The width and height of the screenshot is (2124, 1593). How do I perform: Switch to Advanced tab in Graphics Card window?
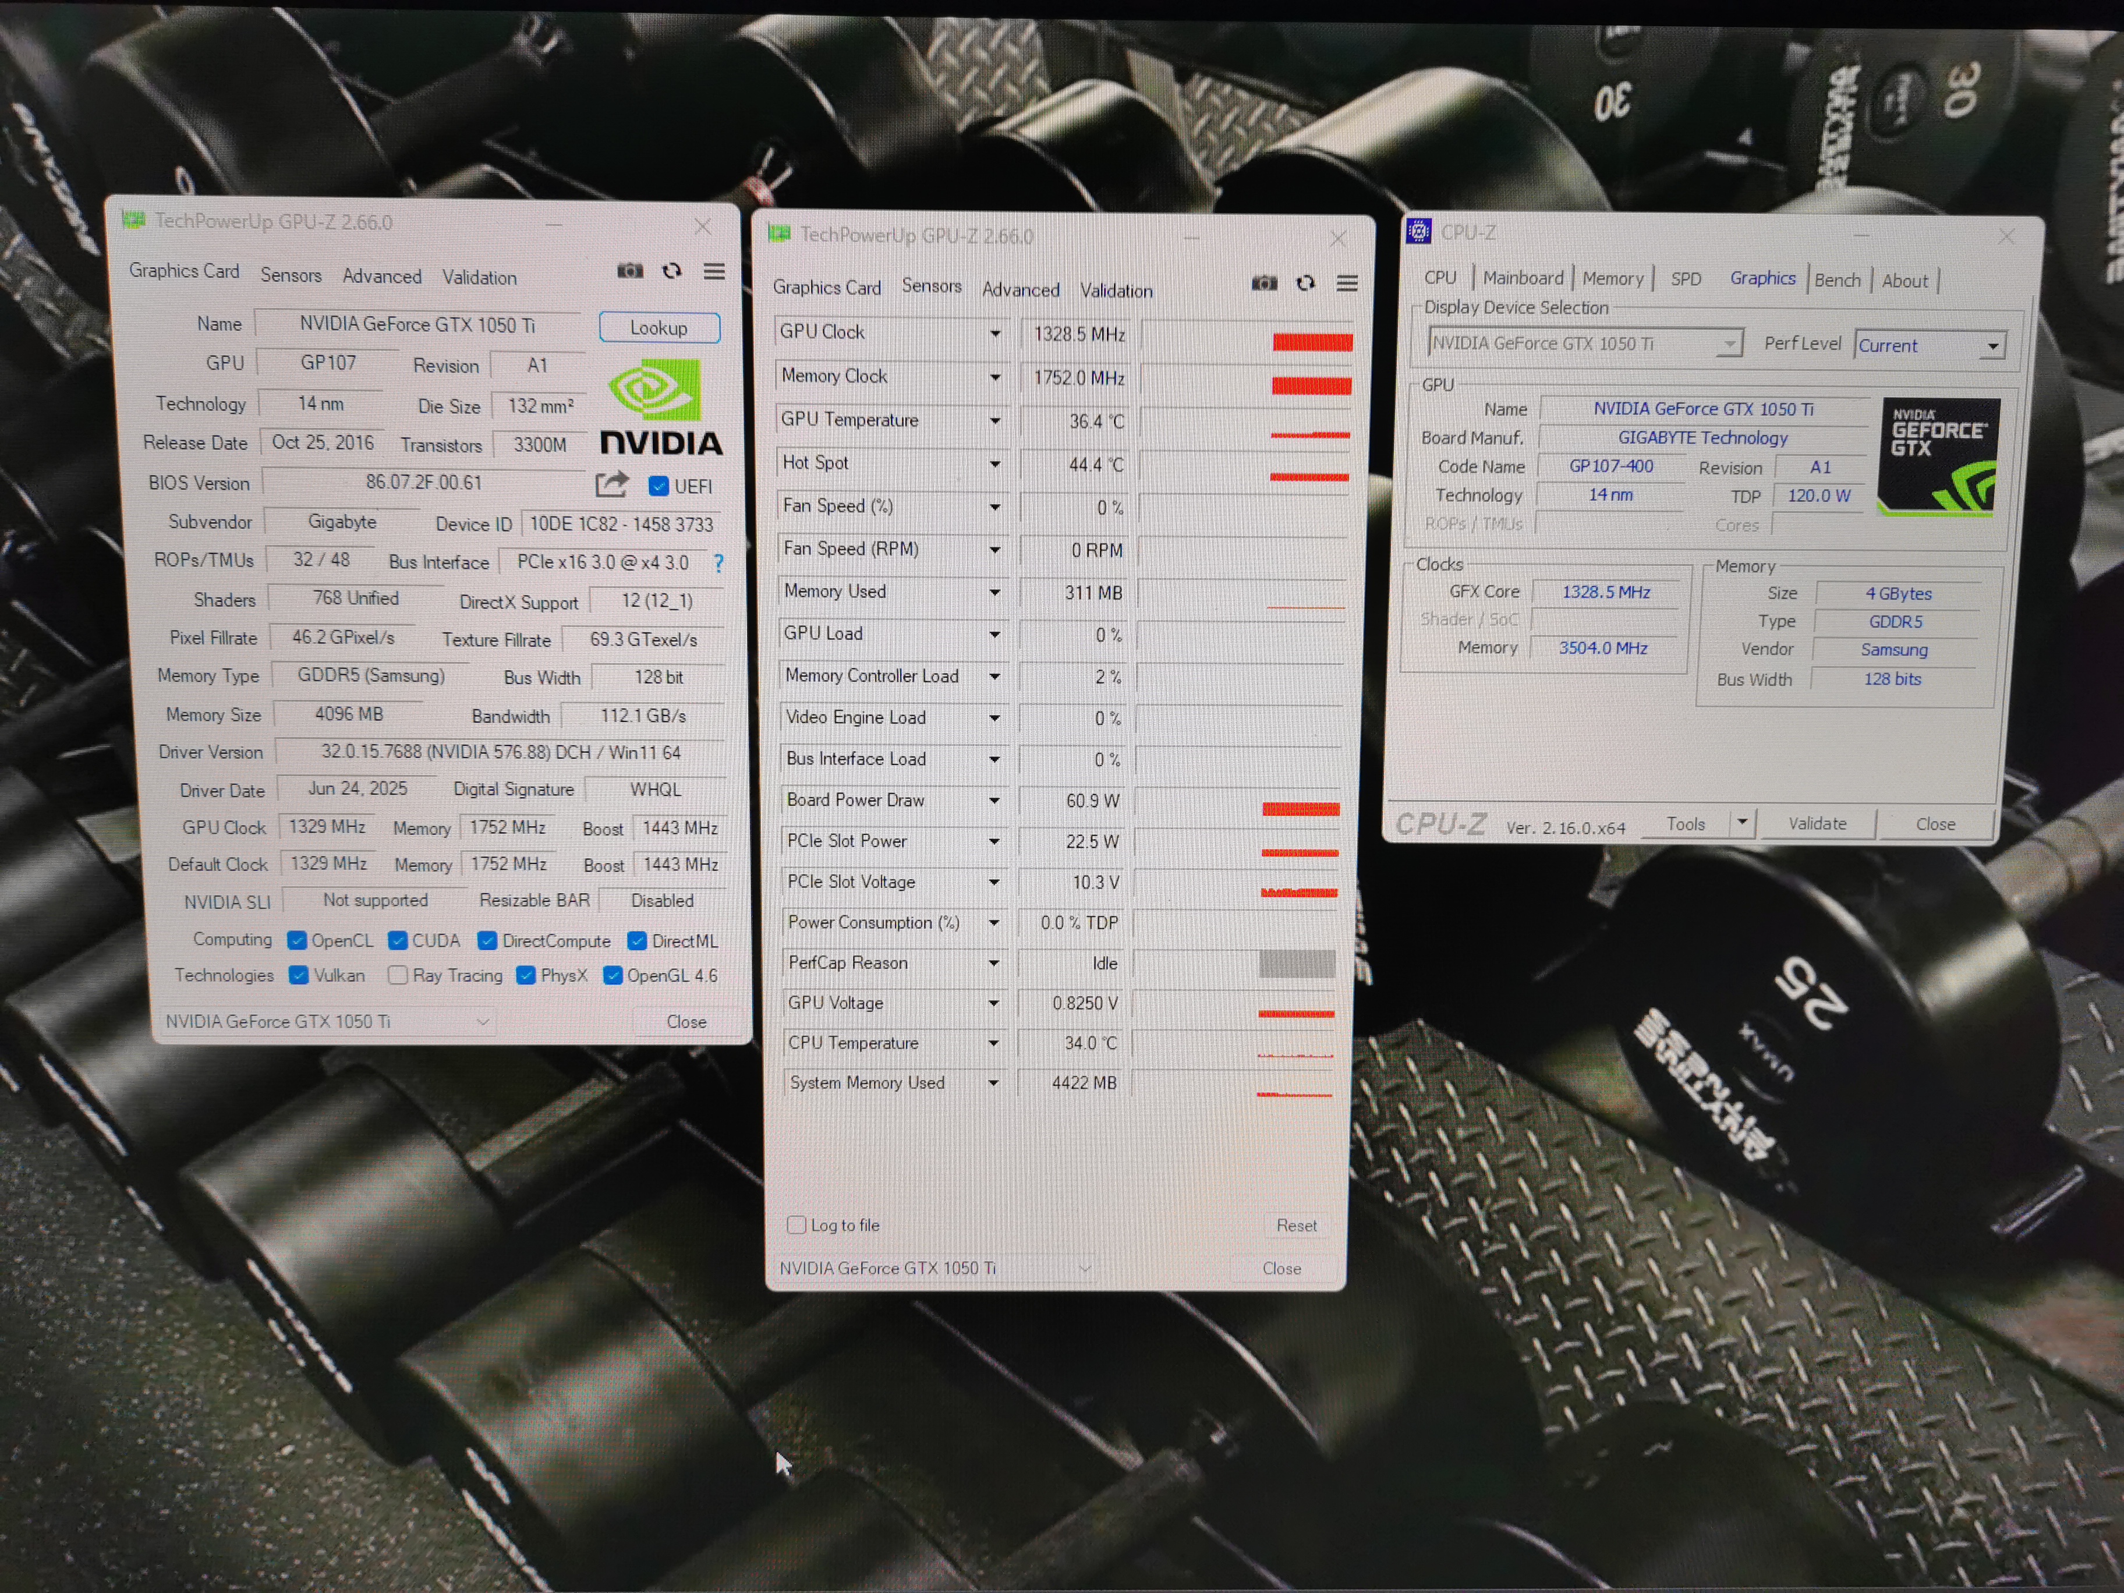[382, 277]
